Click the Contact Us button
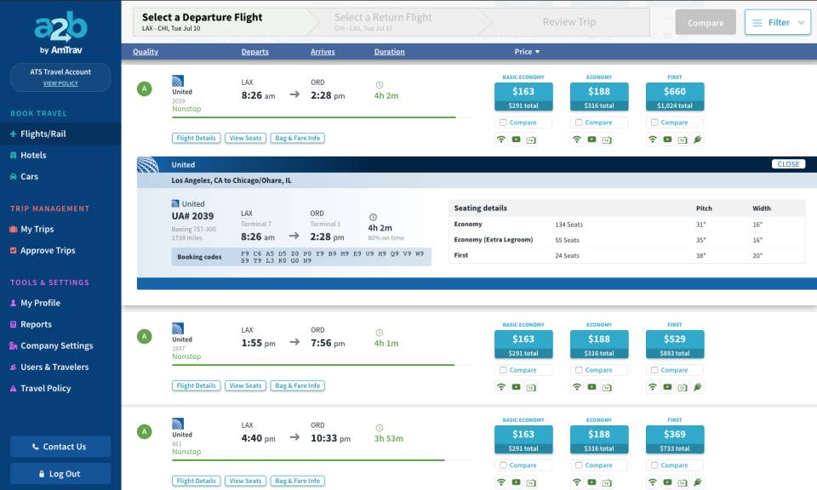Image resolution: width=817 pixels, height=490 pixels. point(60,447)
